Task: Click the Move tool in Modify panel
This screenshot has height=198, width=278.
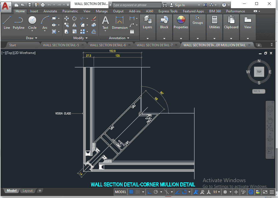Action: click(x=66, y=18)
